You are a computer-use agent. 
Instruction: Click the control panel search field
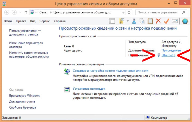(x=161, y=12)
